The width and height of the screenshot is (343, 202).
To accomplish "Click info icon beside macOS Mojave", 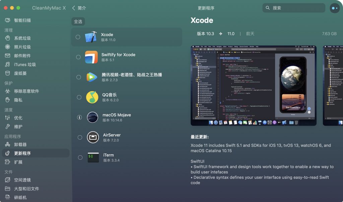I will 79,118.
